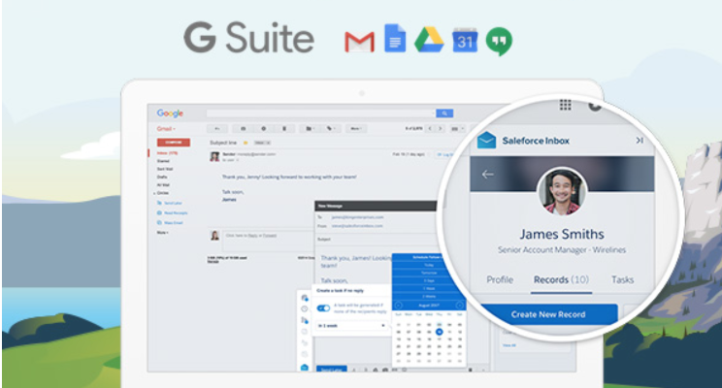
Task: Click the New Message window title bar
Action: click(377, 206)
